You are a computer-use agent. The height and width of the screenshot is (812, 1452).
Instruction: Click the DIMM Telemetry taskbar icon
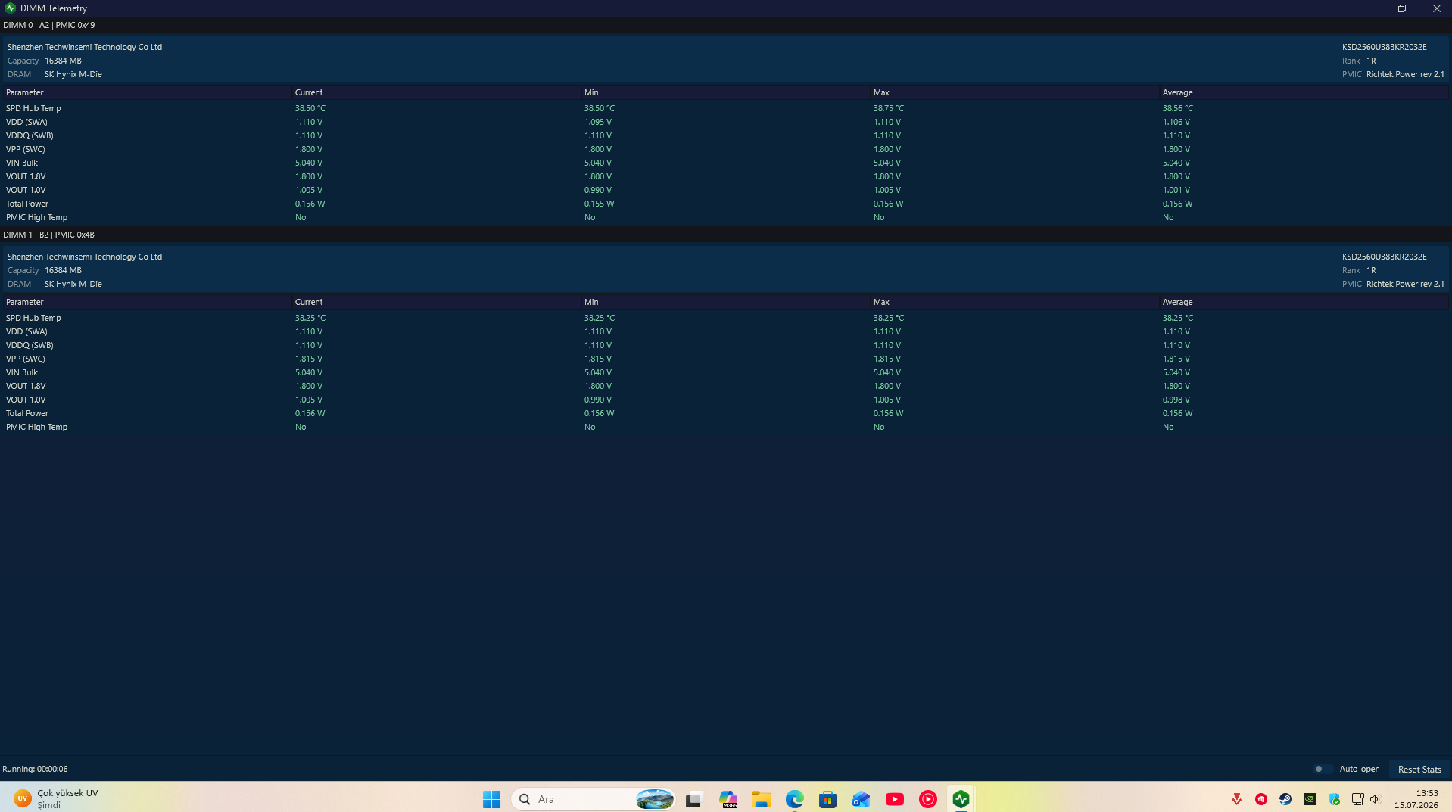coord(961,799)
